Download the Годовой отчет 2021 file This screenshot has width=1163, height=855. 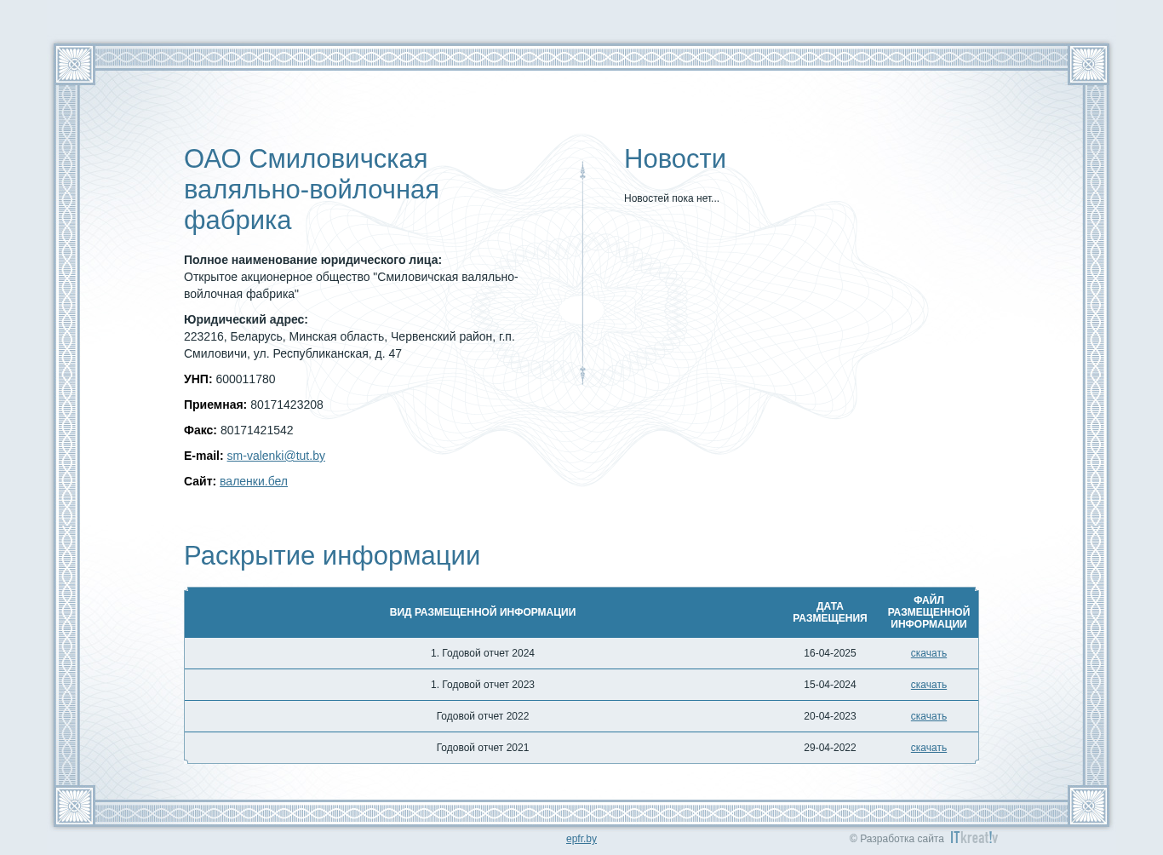928,748
